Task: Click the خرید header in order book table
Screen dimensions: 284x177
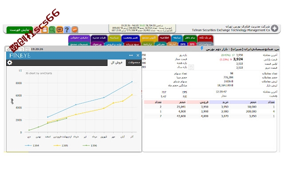Action: [219, 102]
